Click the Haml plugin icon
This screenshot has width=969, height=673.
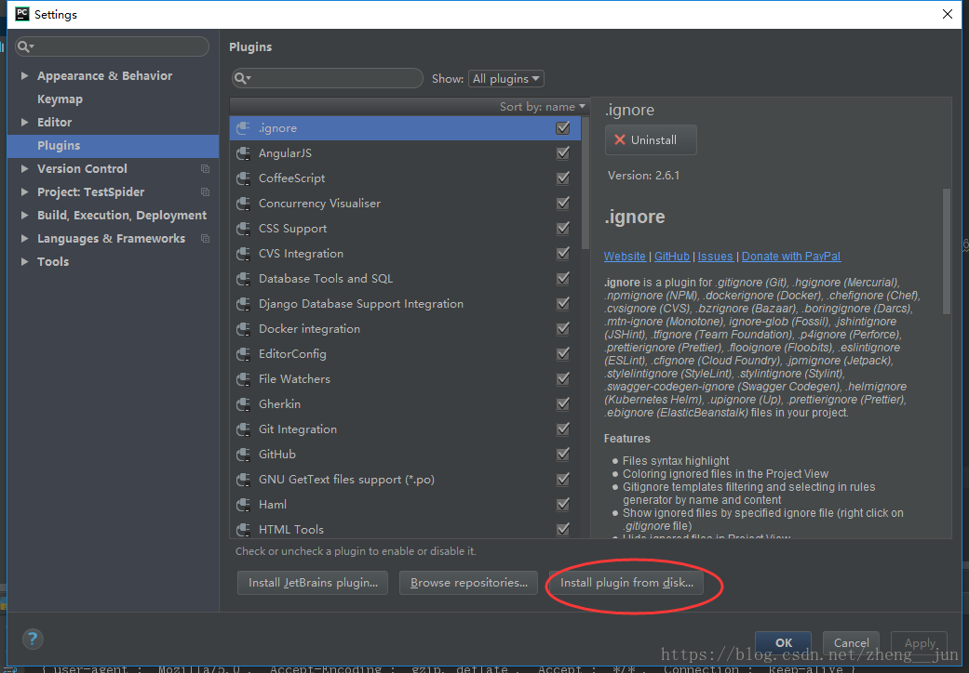click(x=244, y=505)
